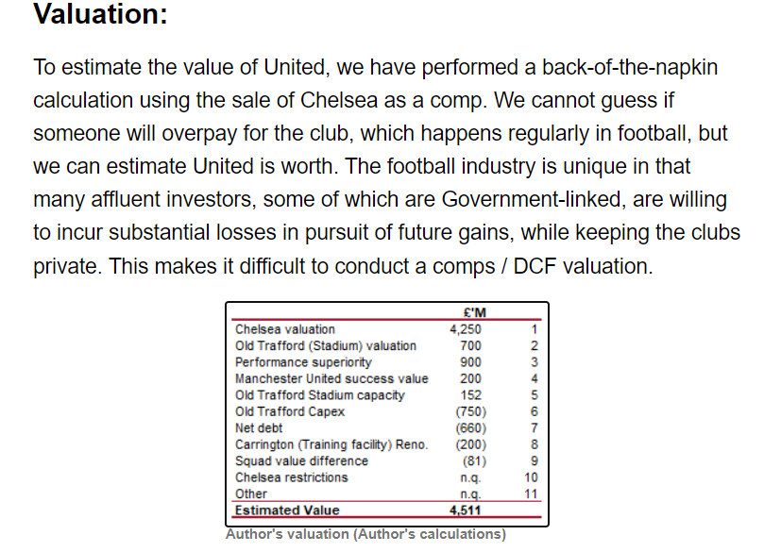Screen dimensions: 764x552
Task: Select the Chelsea valuation row
Action: [387, 329]
